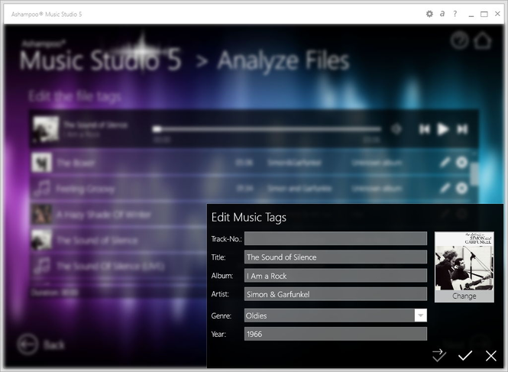The image size is (508, 372).
Task: Select first track row thumbnail
Action: click(x=41, y=163)
